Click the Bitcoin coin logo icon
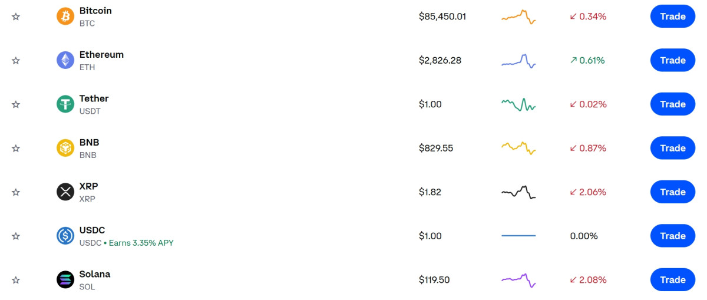Viewport: 707px width, 300px height. pyautogui.click(x=65, y=17)
